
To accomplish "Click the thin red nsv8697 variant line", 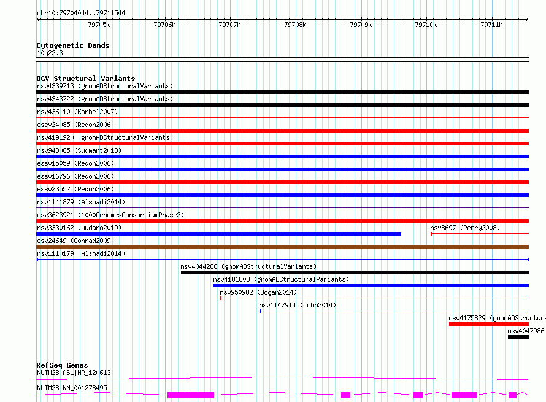I will 480,233.
